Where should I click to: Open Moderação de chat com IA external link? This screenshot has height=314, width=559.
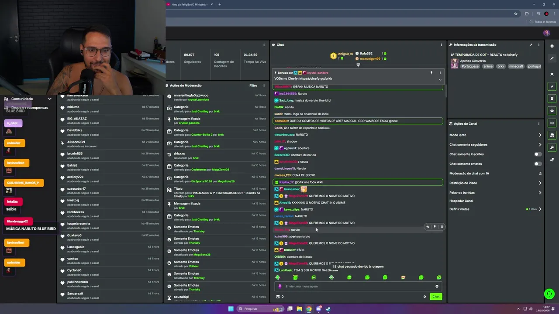click(540, 173)
